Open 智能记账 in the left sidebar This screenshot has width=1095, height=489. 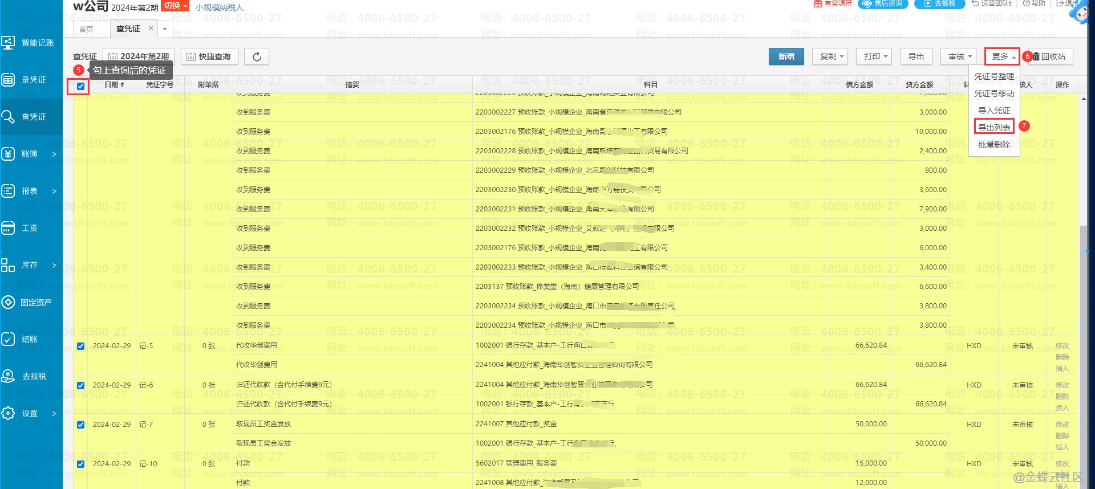click(x=29, y=43)
